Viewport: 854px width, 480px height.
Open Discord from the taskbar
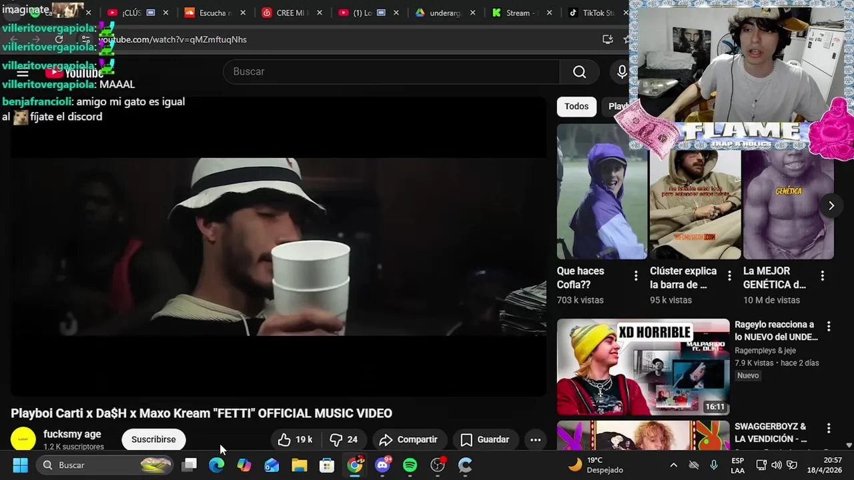pos(383,465)
